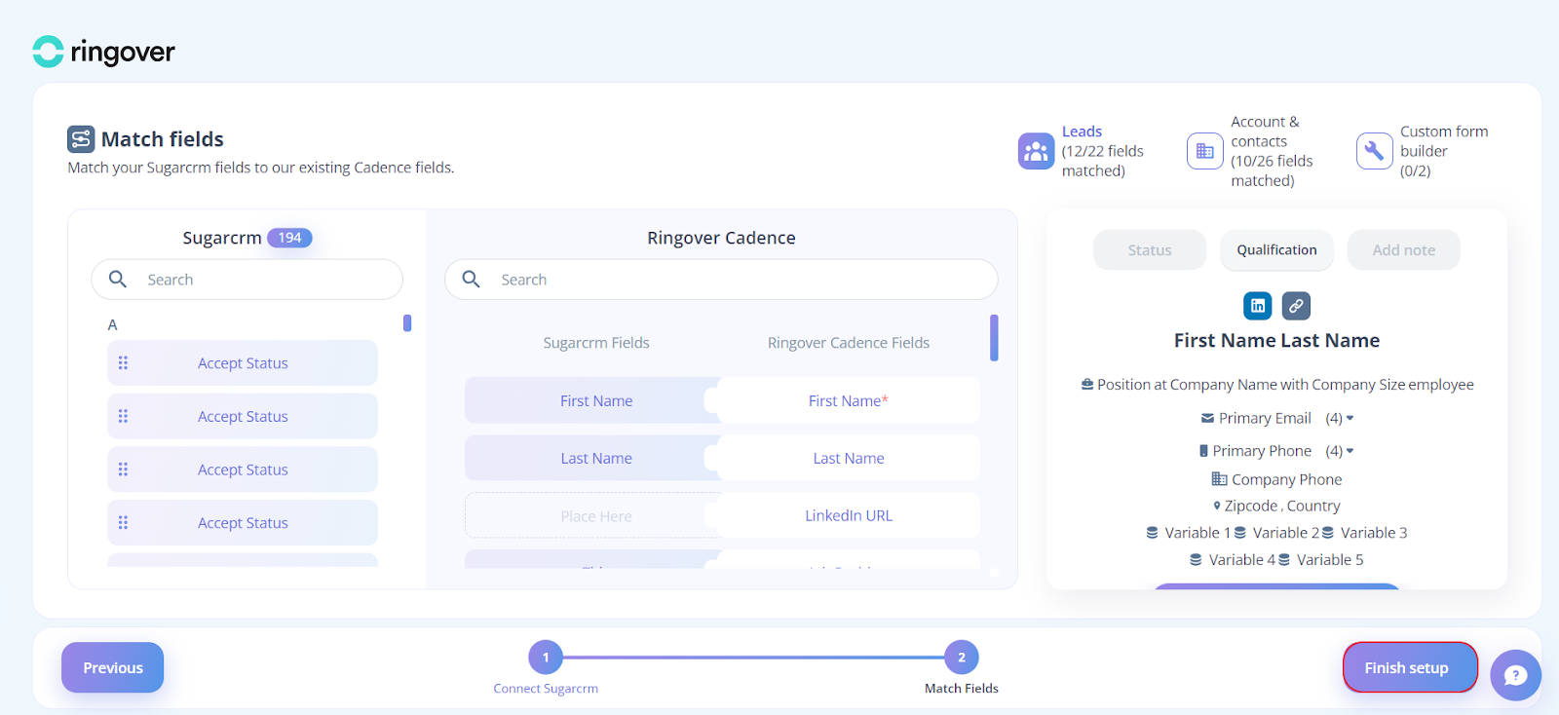The height and width of the screenshot is (715, 1559).
Task: Click the Sugarcrm Fields column header
Action: (596, 343)
